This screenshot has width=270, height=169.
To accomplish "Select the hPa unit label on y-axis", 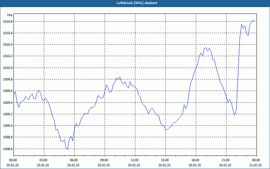I will tap(10, 15).
